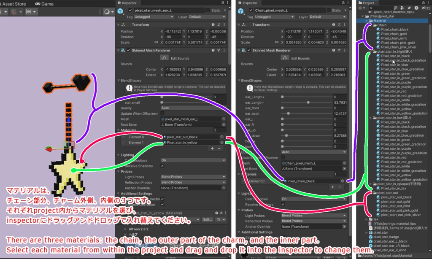Lock the Chain_pixel_mesh_L Inspector panel
The width and height of the screenshot is (432, 259).
pyautogui.click(x=343, y=3)
